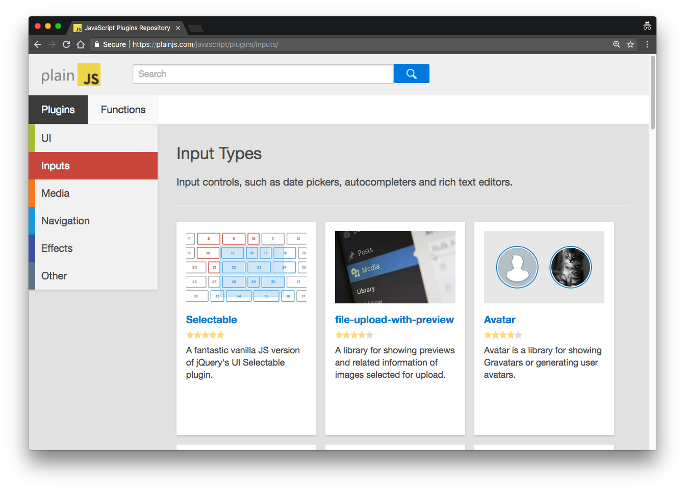685x491 pixels.
Task: Click the browser forward arrow
Action: coord(52,44)
